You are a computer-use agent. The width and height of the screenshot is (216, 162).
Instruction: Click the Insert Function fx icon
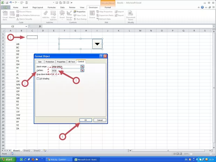click(x=40, y=26)
